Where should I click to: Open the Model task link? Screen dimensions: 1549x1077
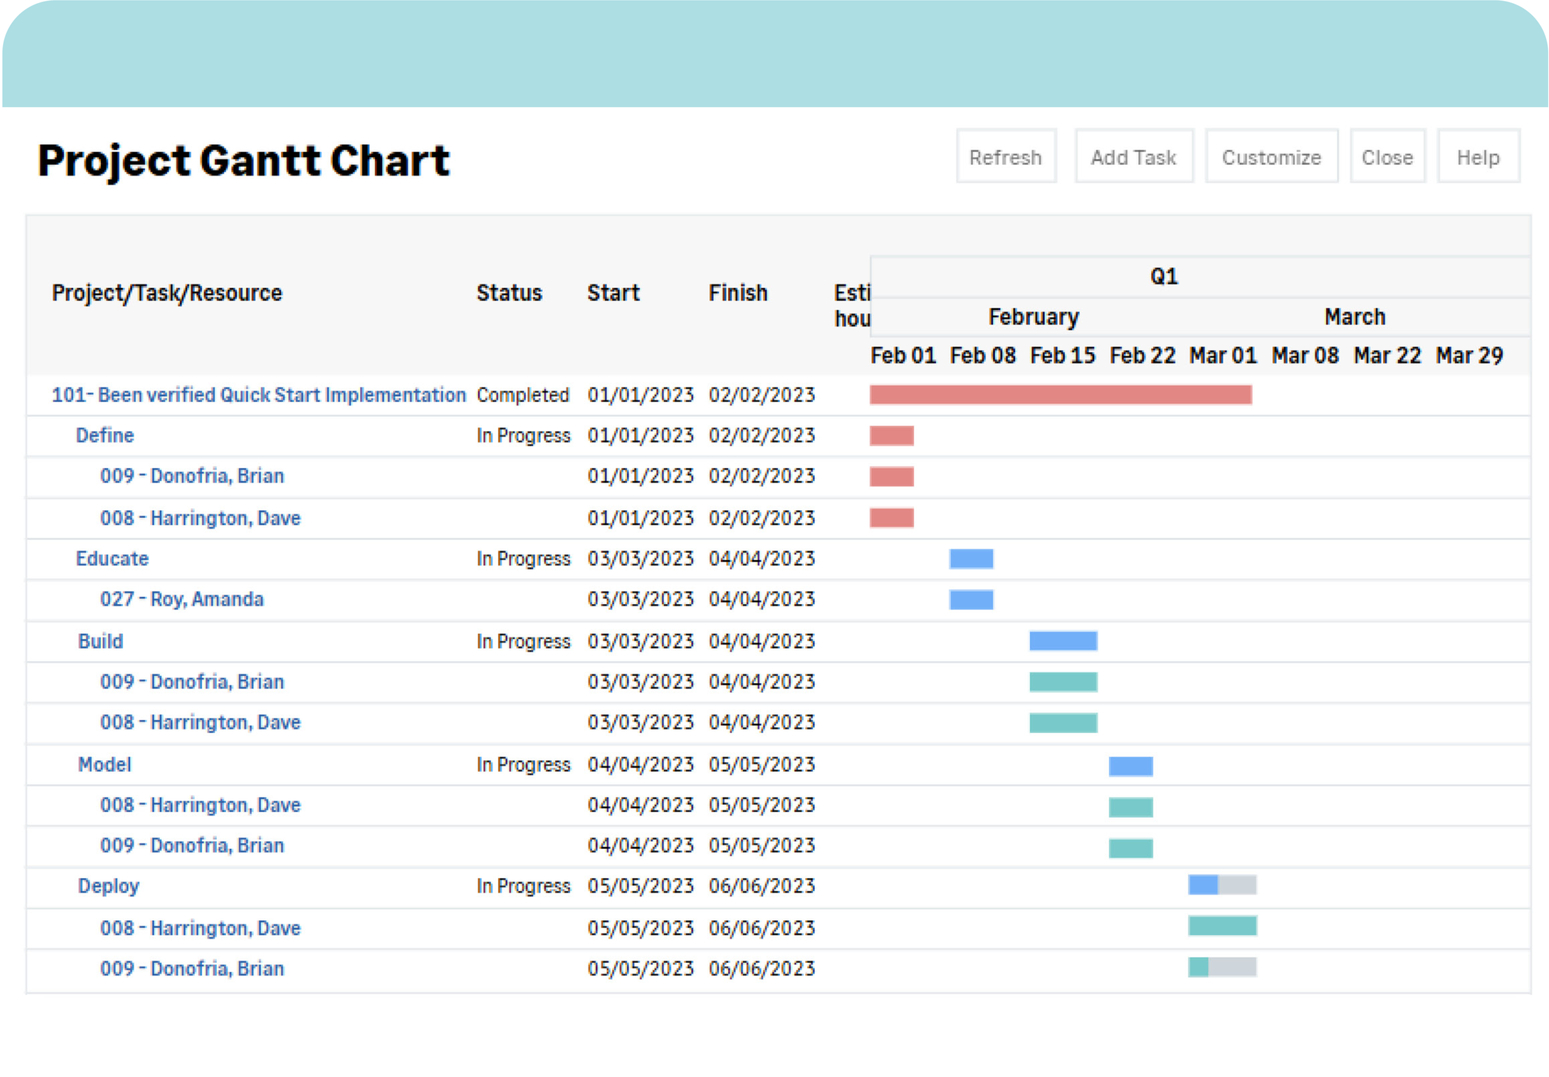(x=105, y=764)
